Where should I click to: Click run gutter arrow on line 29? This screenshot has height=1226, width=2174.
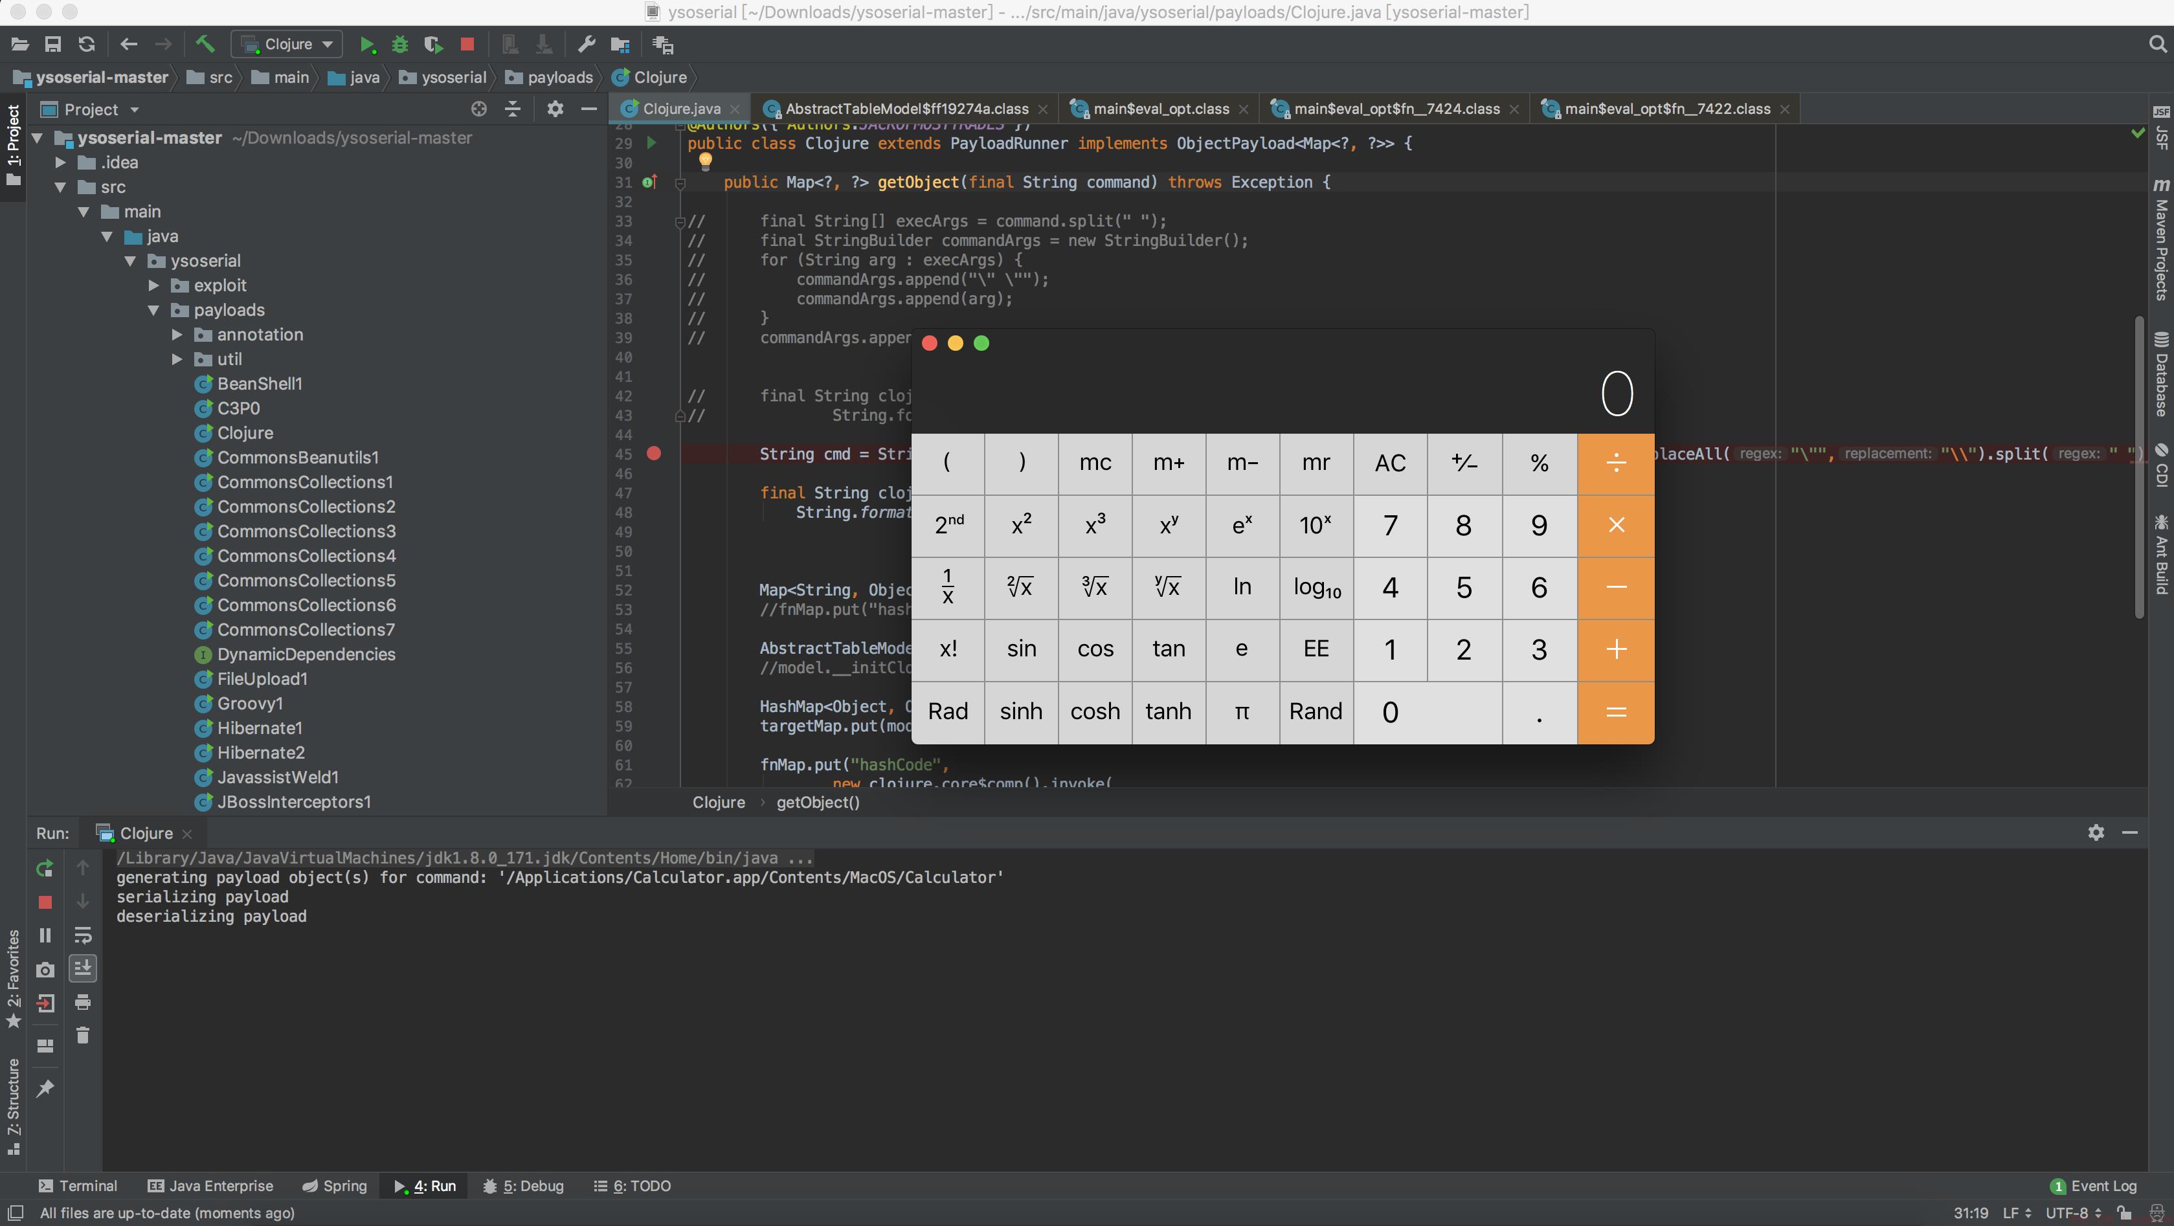[651, 142]
